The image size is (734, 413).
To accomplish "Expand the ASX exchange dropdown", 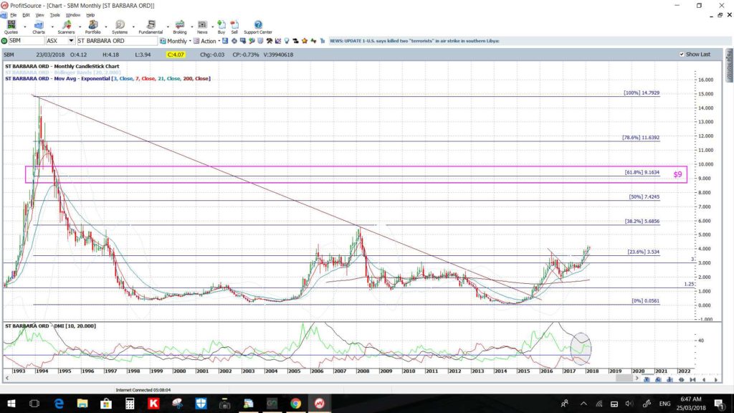I will point(71,41).
